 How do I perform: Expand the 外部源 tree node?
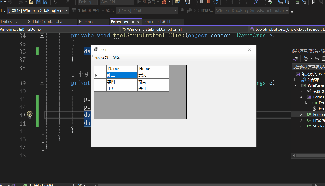[296, 80]
